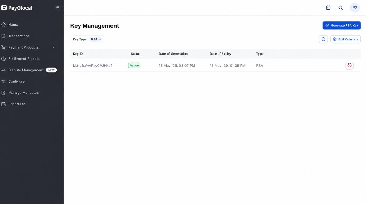Open the calendar icon in the header
The image size is (366, 204).
pyautogui.click(x=328, y=8)
